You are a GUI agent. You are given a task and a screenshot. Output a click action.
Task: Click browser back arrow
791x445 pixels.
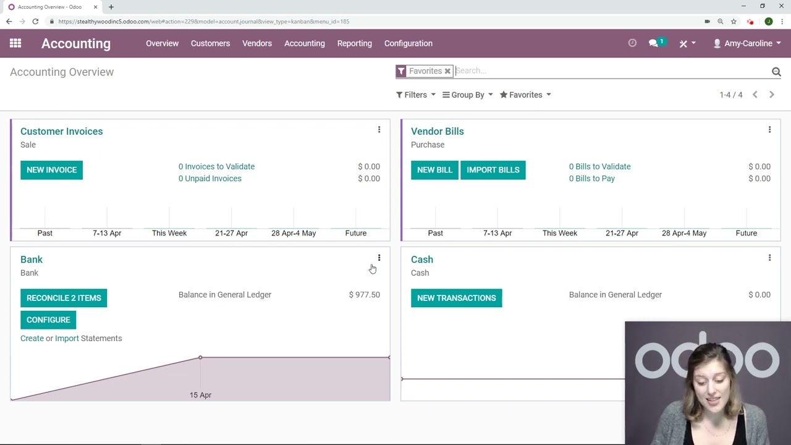[9, 21]
